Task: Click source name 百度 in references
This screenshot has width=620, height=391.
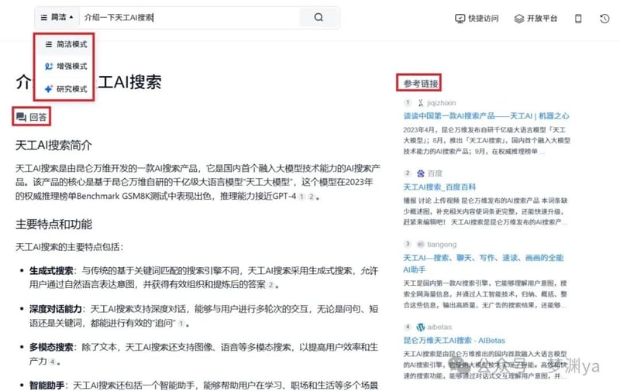Action: (435, 173)
